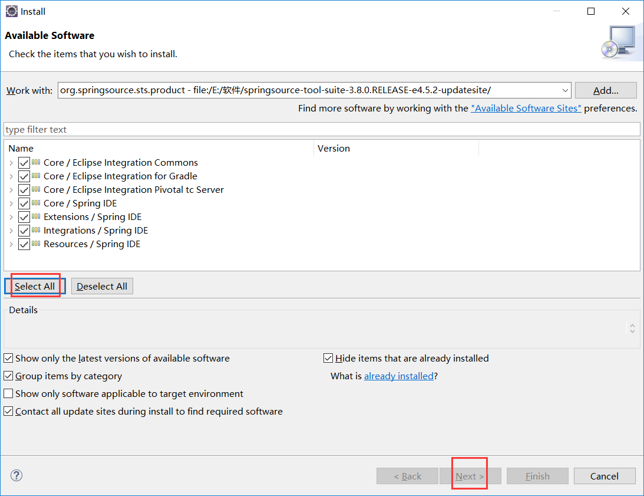Open the Work with dropdown arrow
Viewport: 644px width, 496px height.
coord(565,90)
